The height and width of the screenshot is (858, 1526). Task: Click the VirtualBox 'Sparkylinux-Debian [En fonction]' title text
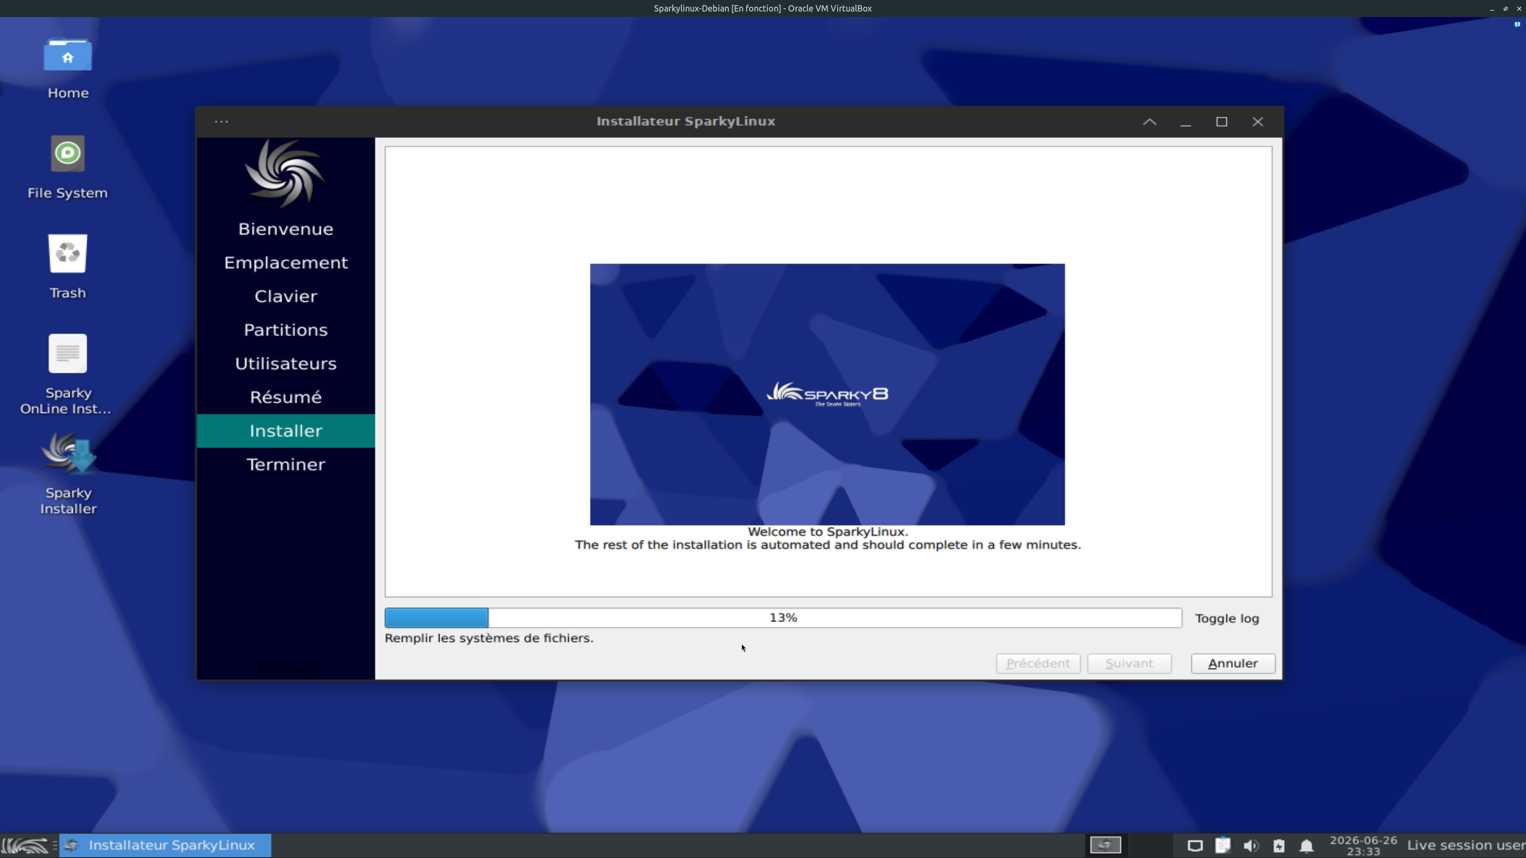click(763, 8)
